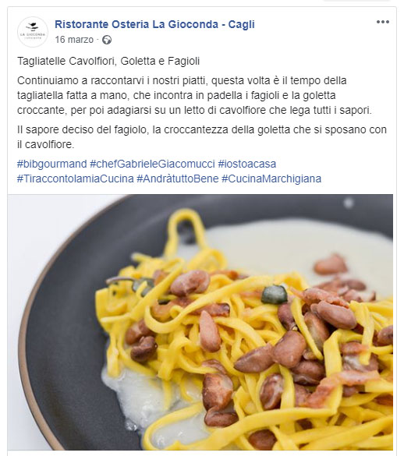Open Ristorante Osteria La Gioconda page link
The height and width of the screenshot is (456, 404).
pos(154,24)
